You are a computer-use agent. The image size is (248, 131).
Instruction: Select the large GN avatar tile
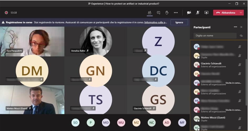pyautogui.click(x=96, y=71)
